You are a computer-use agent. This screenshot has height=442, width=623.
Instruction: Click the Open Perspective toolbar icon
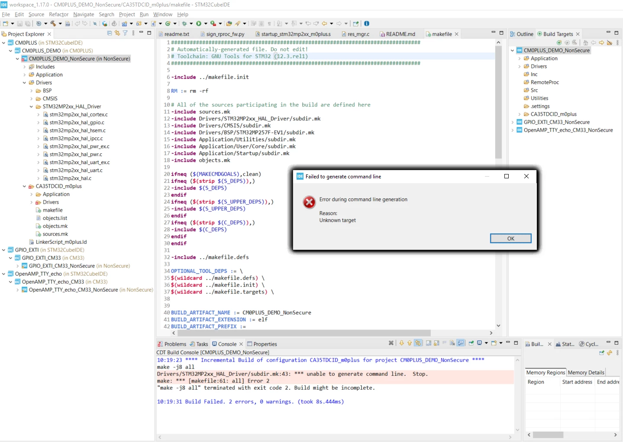point(356,24)
